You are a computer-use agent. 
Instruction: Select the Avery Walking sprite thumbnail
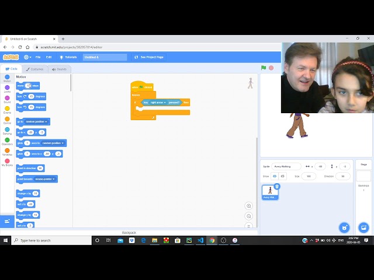[270, 192]
